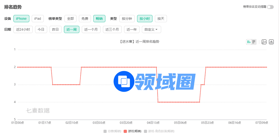
Task: Select 近24小时 date range
Action: tap(23, 30)
